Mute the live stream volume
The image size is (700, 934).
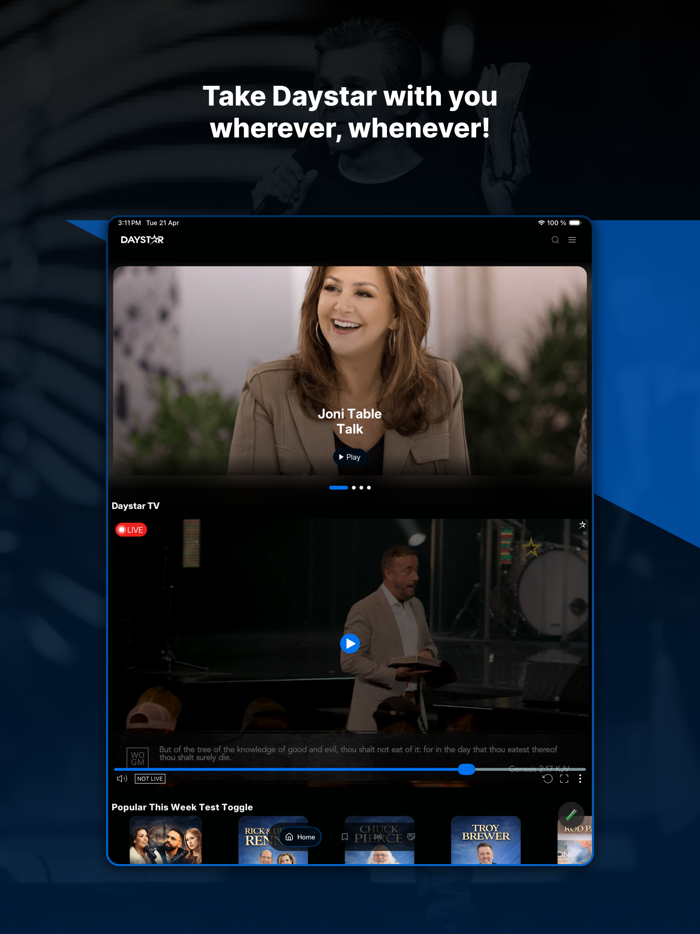click(122, 779)
